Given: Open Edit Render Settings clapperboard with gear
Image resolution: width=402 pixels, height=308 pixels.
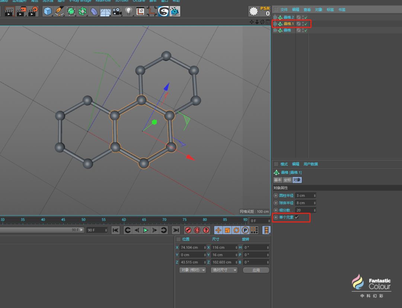Looking at the screenshot, I should click(x=33, y=12).
